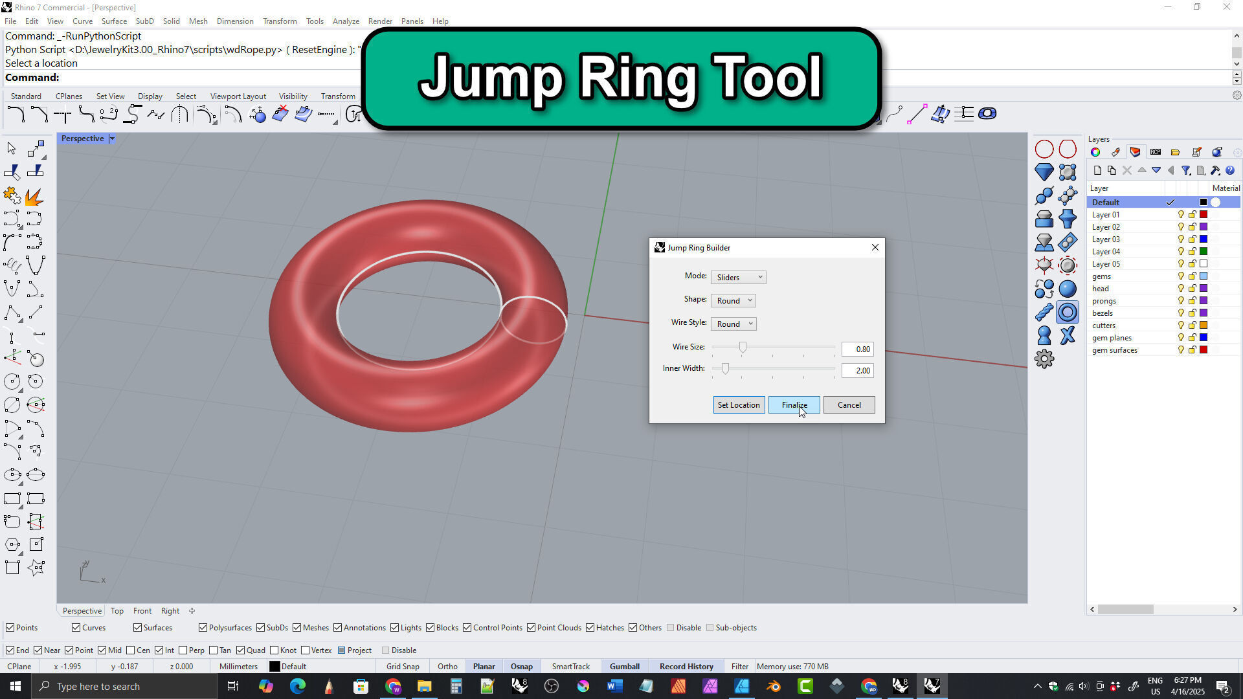Toggle the End osnap checkbox
Viewport: 1243px width, 699px height.
(x=10, y=650)
